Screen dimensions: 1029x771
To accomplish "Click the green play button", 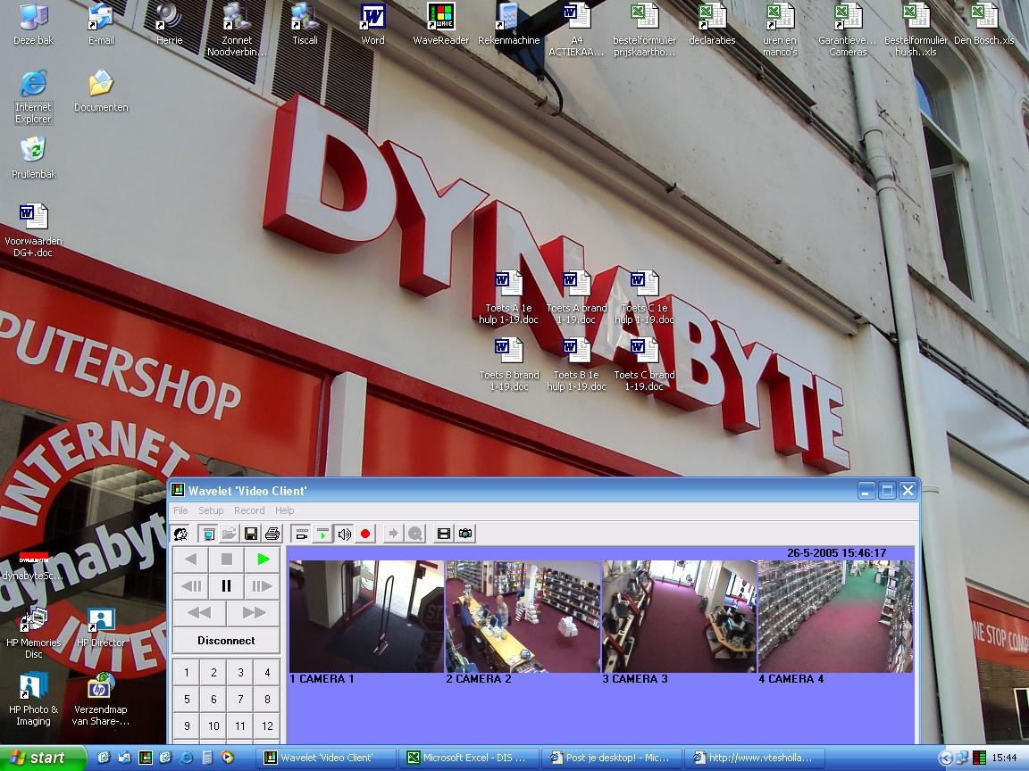I will tap(263, 560).
